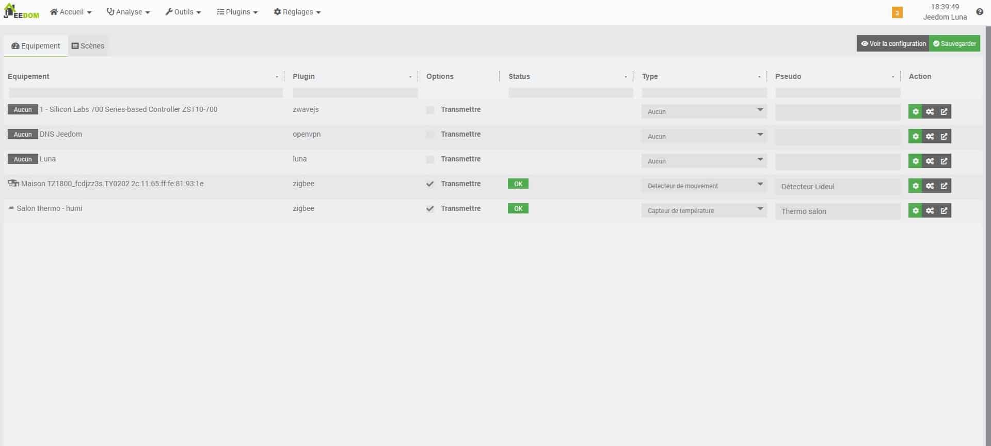Viewport: 991px width, 446px height.
Task: Sort by the Pseudo column header
Action: click(788, 76)
